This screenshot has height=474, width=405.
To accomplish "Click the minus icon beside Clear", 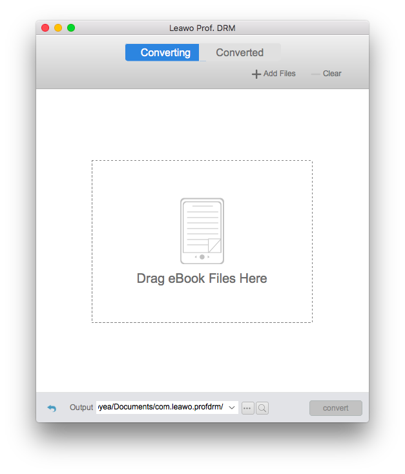I will (x=316, y=74).
